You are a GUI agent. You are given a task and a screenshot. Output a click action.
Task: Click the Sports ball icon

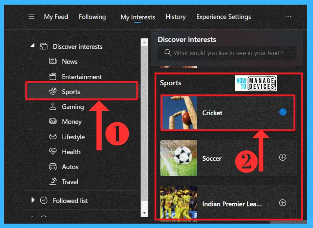pyautogui.click(x=53, y=92)
